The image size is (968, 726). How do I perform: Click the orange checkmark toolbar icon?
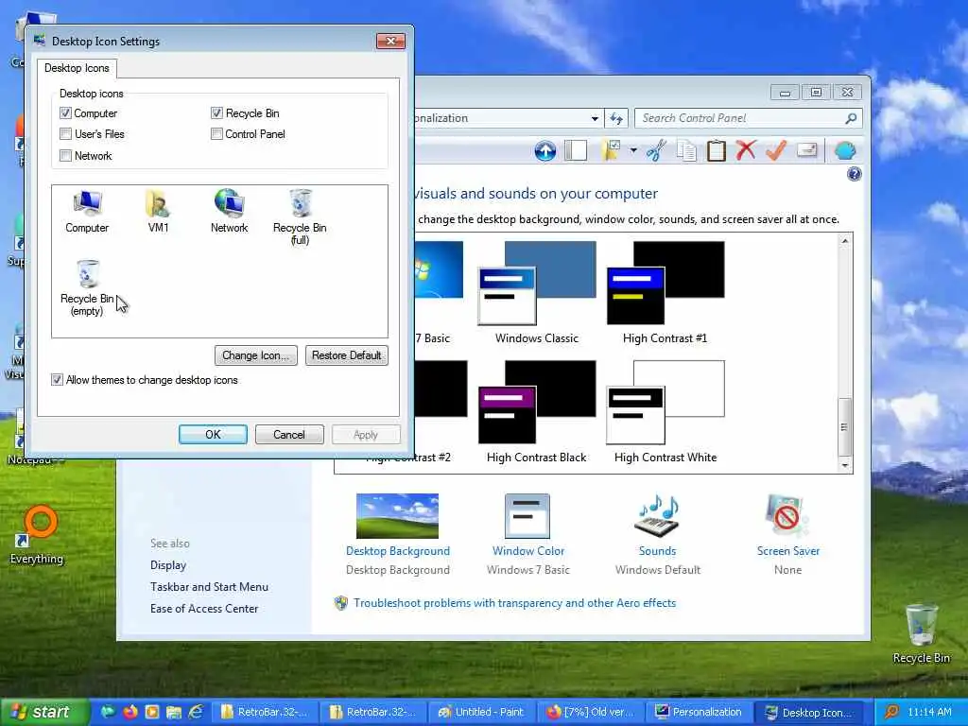pyautogui.click(x=776, y=150)
